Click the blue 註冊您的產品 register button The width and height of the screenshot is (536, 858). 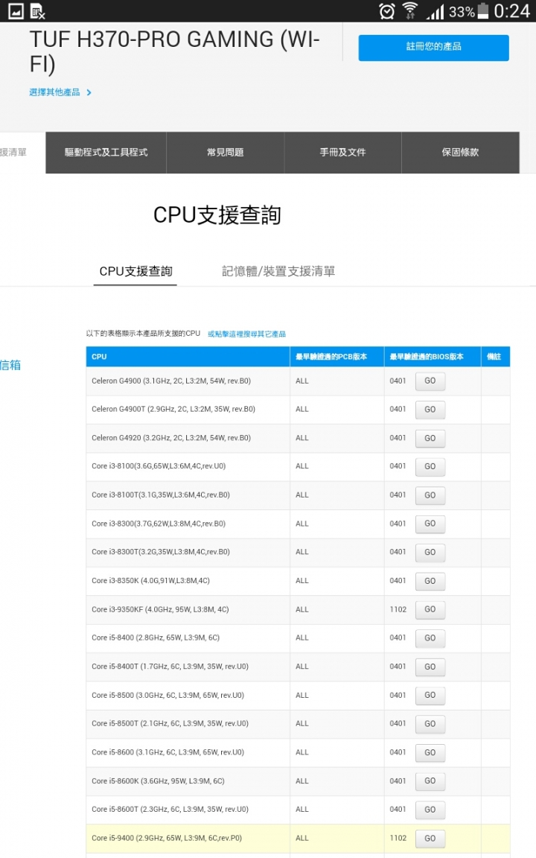pyautogui.click(x=434, y=48)
